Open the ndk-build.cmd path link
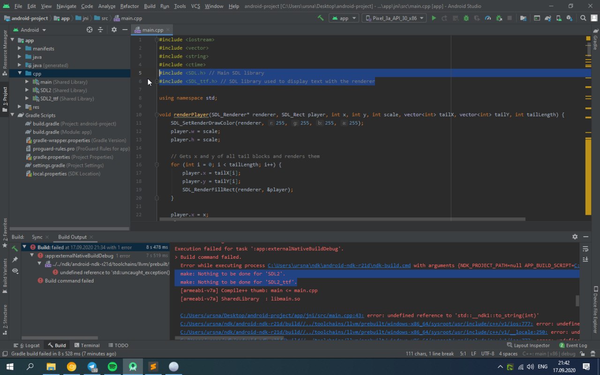 tap(339, 265)
